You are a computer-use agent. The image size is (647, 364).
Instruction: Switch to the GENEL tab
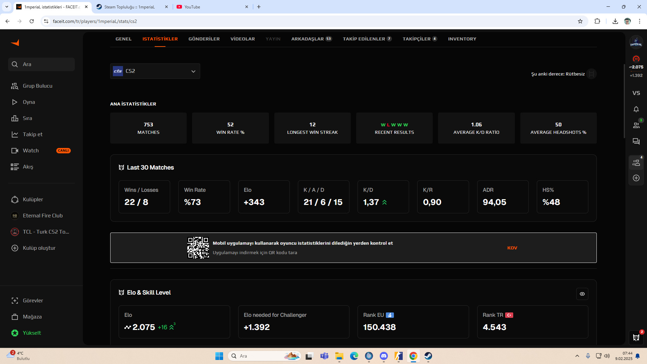tap(123, 39)
